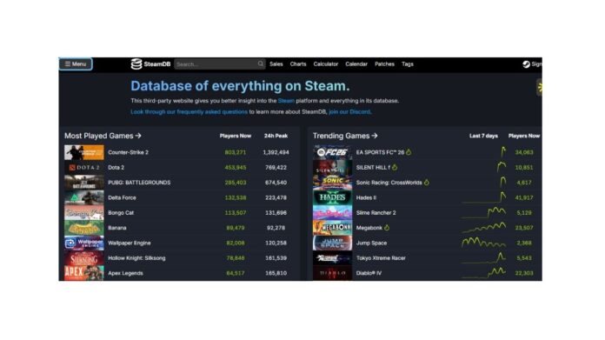Screen dimensions: 605x340
Task: Click the Steam sign-in icon
Action: click(526, 64)
